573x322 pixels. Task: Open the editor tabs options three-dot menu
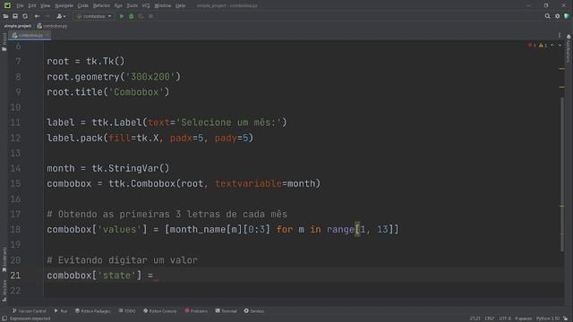560,36
